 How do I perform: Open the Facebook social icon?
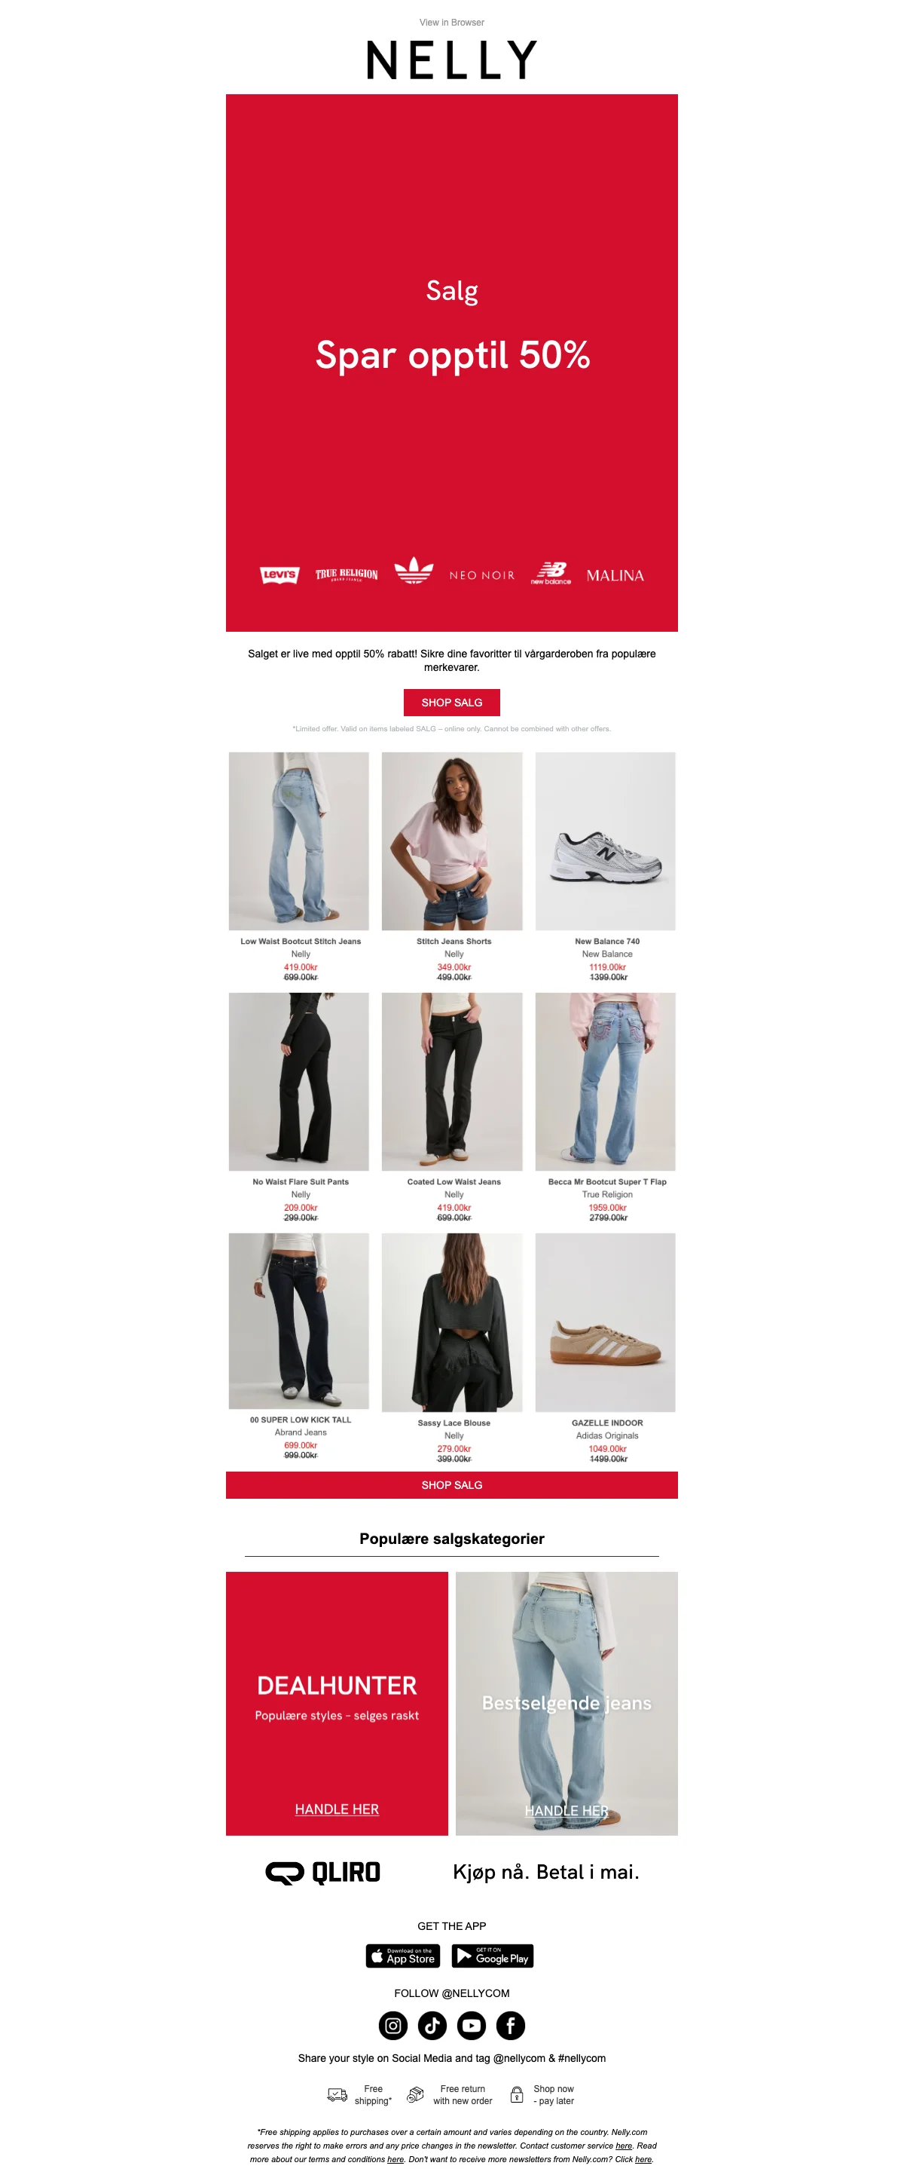pos(510,2025)
